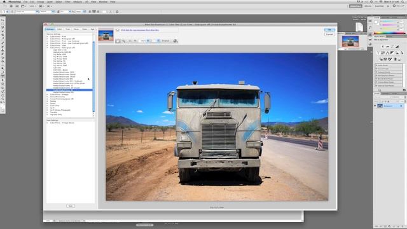Viewport: 407px width, 229px height.
Task: Add a Vibrance adjustment
Action: pos(378,53)
